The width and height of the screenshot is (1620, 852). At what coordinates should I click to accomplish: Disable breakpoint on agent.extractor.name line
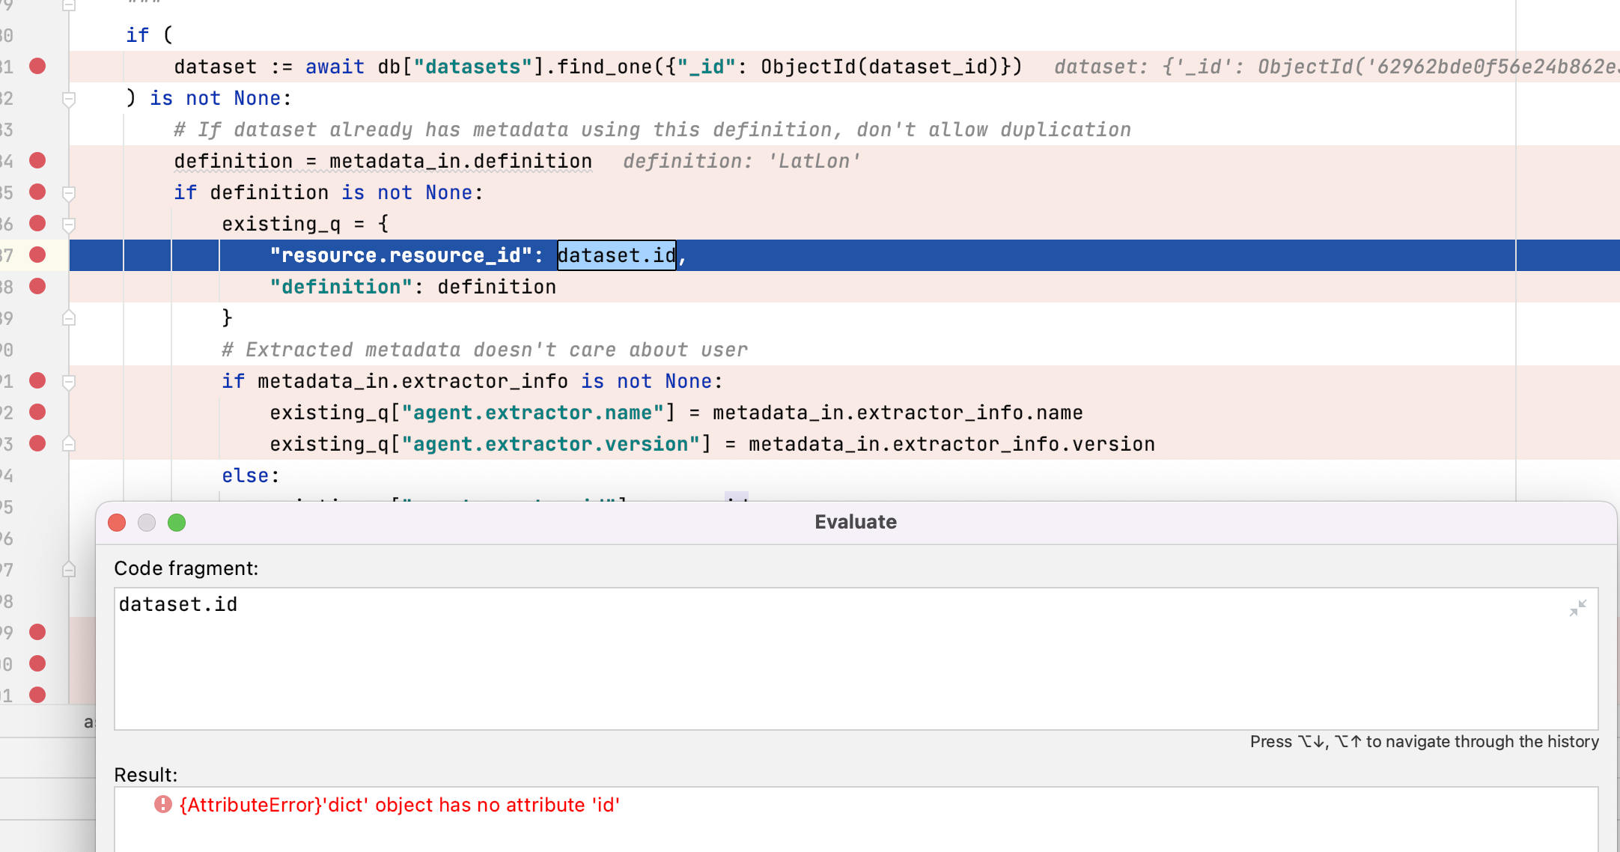[37, 413]
